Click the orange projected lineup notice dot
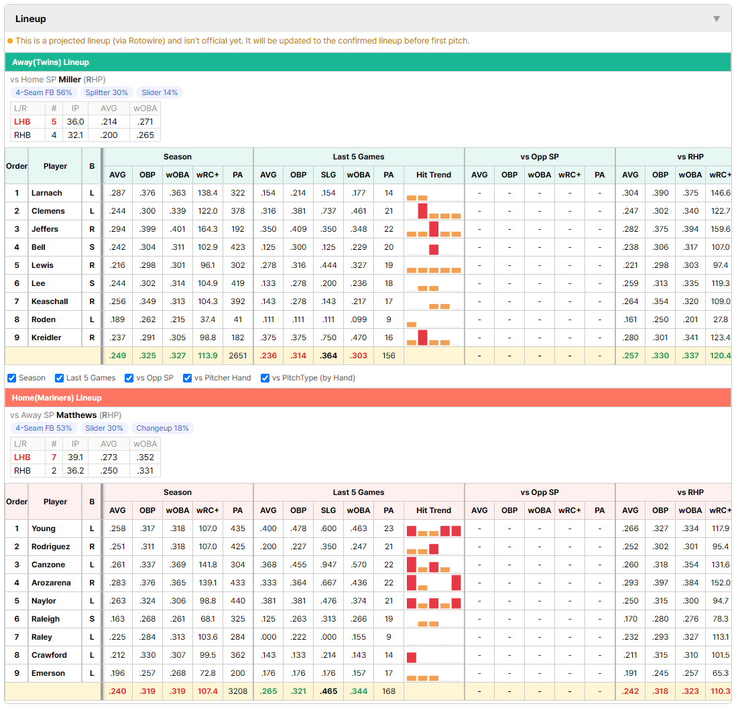The width and height of the screenshot is (736, 708). (x=10, y=41)
